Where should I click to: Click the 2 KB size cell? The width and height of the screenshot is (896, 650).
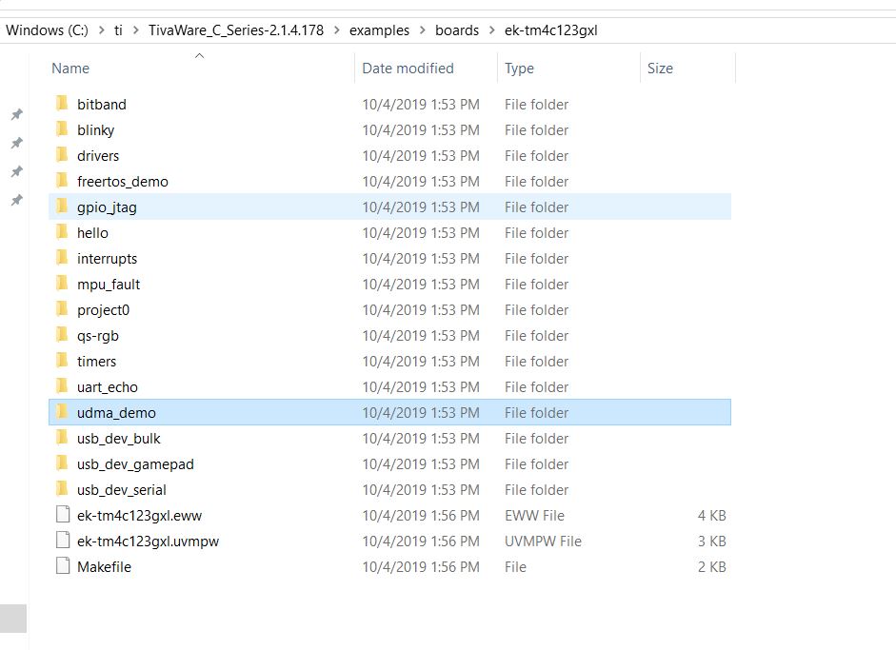point(711,567)
